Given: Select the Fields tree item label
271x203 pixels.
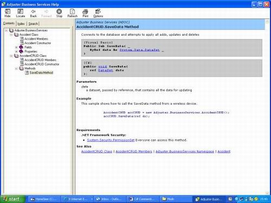Looking at the screenshot, I should pyautogui.click(x=28, y=47).
